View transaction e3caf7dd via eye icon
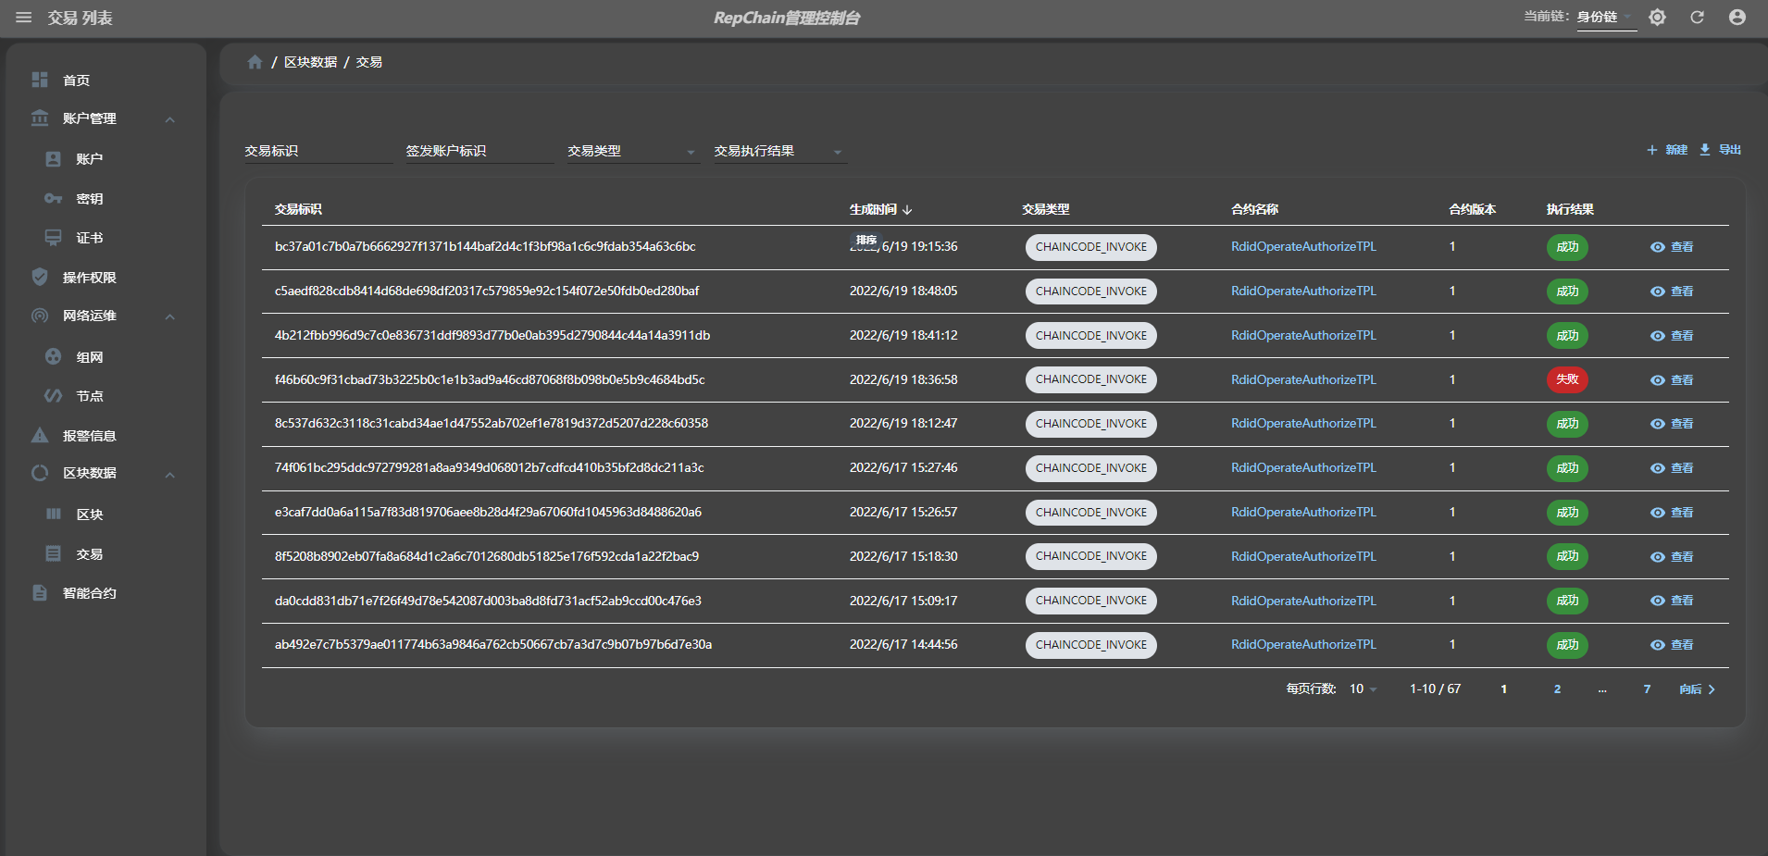Viewport: 1768px width, 856px height. click(1657, 513)
